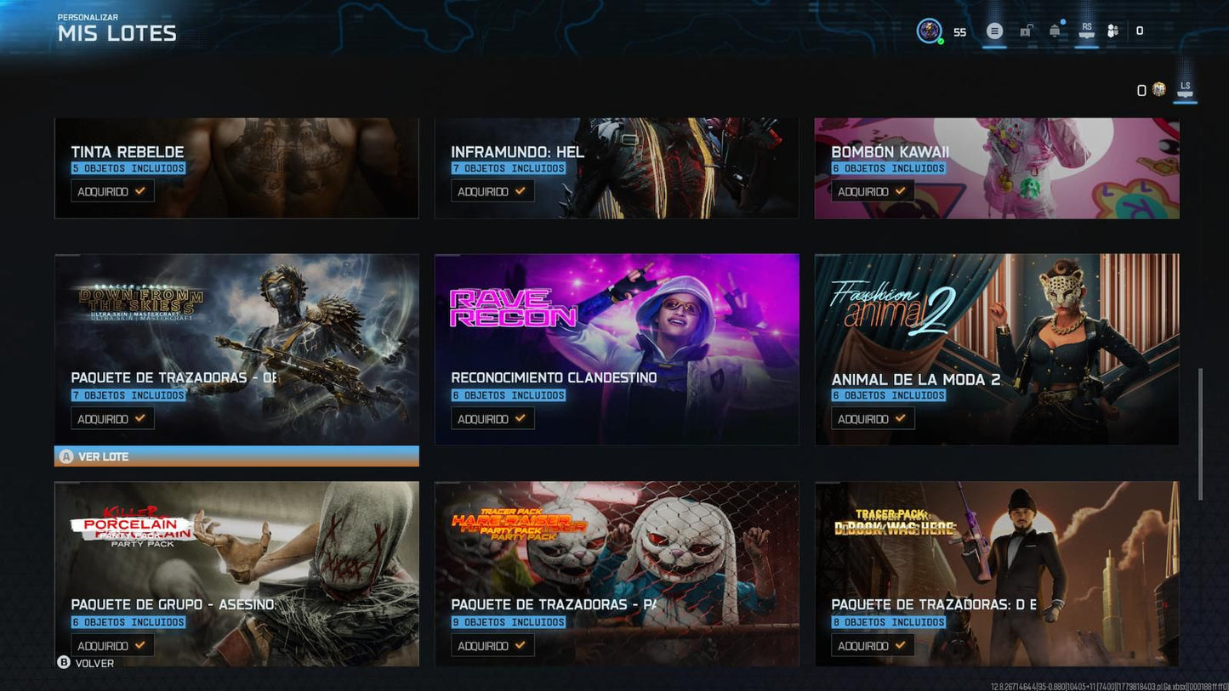Click the gold COD Points coin icon
This screenshot has width=1229, height=691.
click(x=1158, y=89)
